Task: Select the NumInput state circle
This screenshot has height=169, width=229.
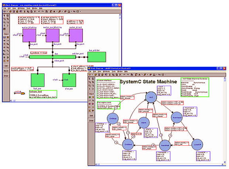Action: click(x=177, y=118)
